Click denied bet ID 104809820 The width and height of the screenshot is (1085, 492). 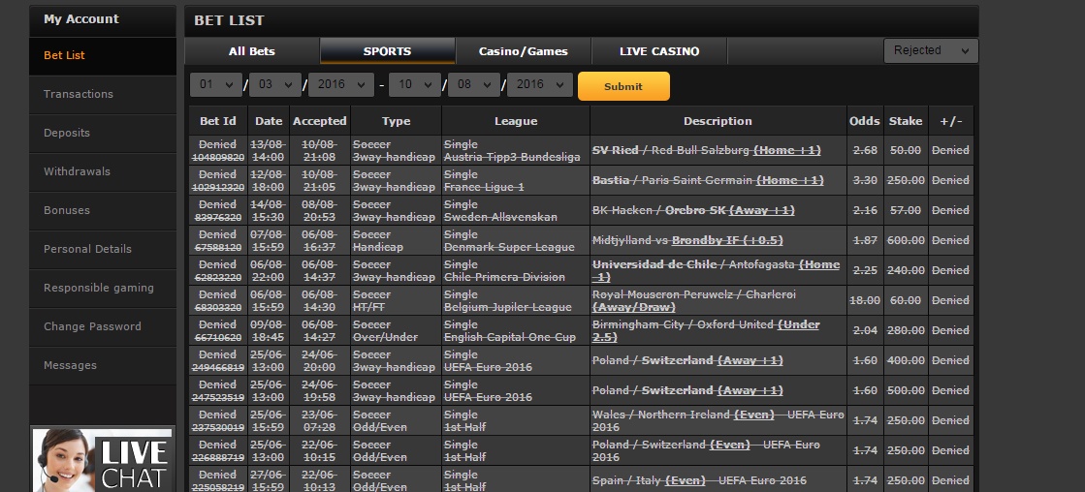[x=218, y=157]
